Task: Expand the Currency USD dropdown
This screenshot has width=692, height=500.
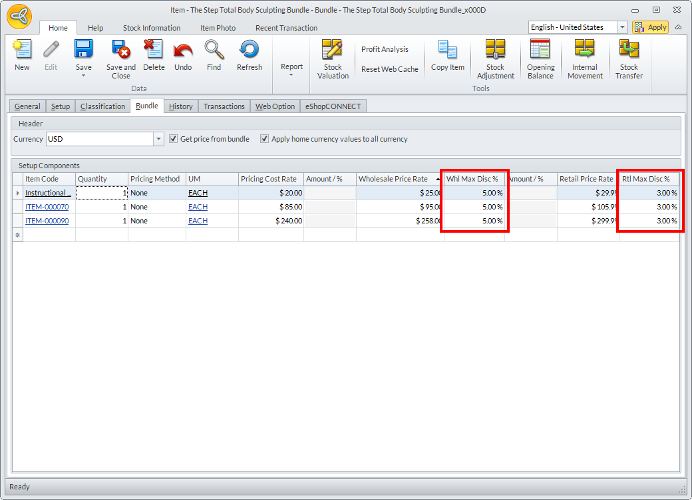Action: click(158, 139)
